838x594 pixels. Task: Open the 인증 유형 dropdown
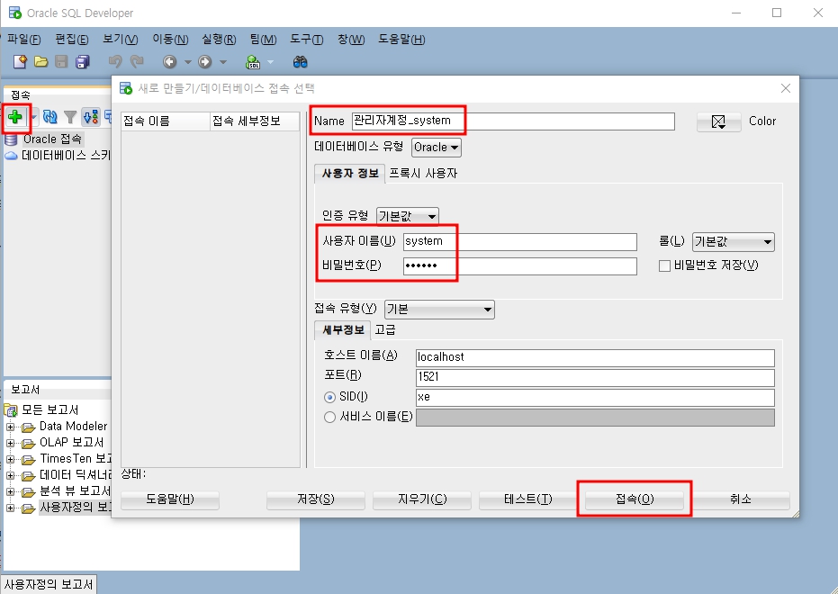[x=407, y=216]
